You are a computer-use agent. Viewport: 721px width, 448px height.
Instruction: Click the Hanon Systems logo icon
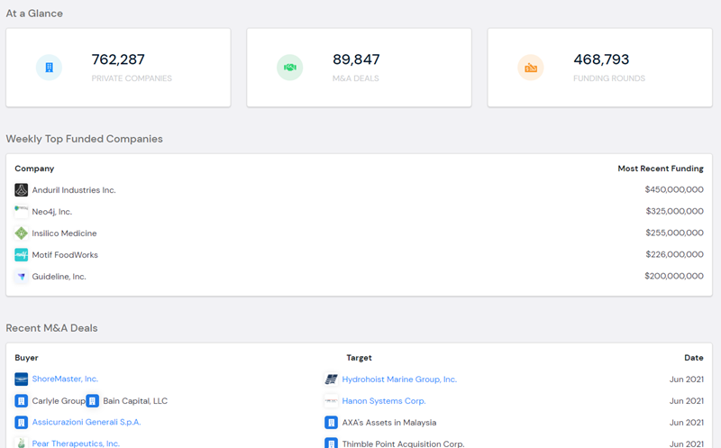coord(331,401)
